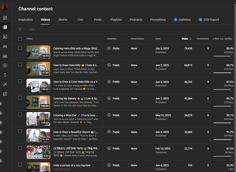Check the Coloring a Wise Owl video row
236x172 pixels.
[20, 115]
